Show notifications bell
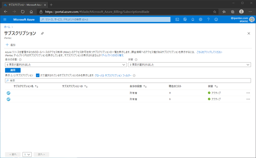Viewport: 256px width, 158px height. 193,20
